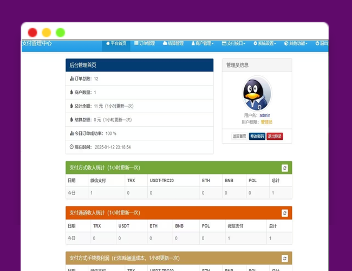This screenshot has width=352, height=271.
Task: Click the 今日 row in 支付方式收入统计
Action: [x=179, y=193]
